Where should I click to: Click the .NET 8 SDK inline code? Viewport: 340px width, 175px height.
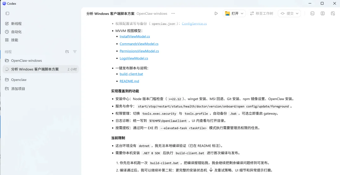[x=151, y=153]
